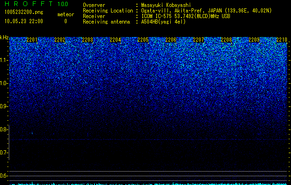The width and height of the screenshot is (291, 185).
Task: Click the Receiver label
Action: pos(94,16)
